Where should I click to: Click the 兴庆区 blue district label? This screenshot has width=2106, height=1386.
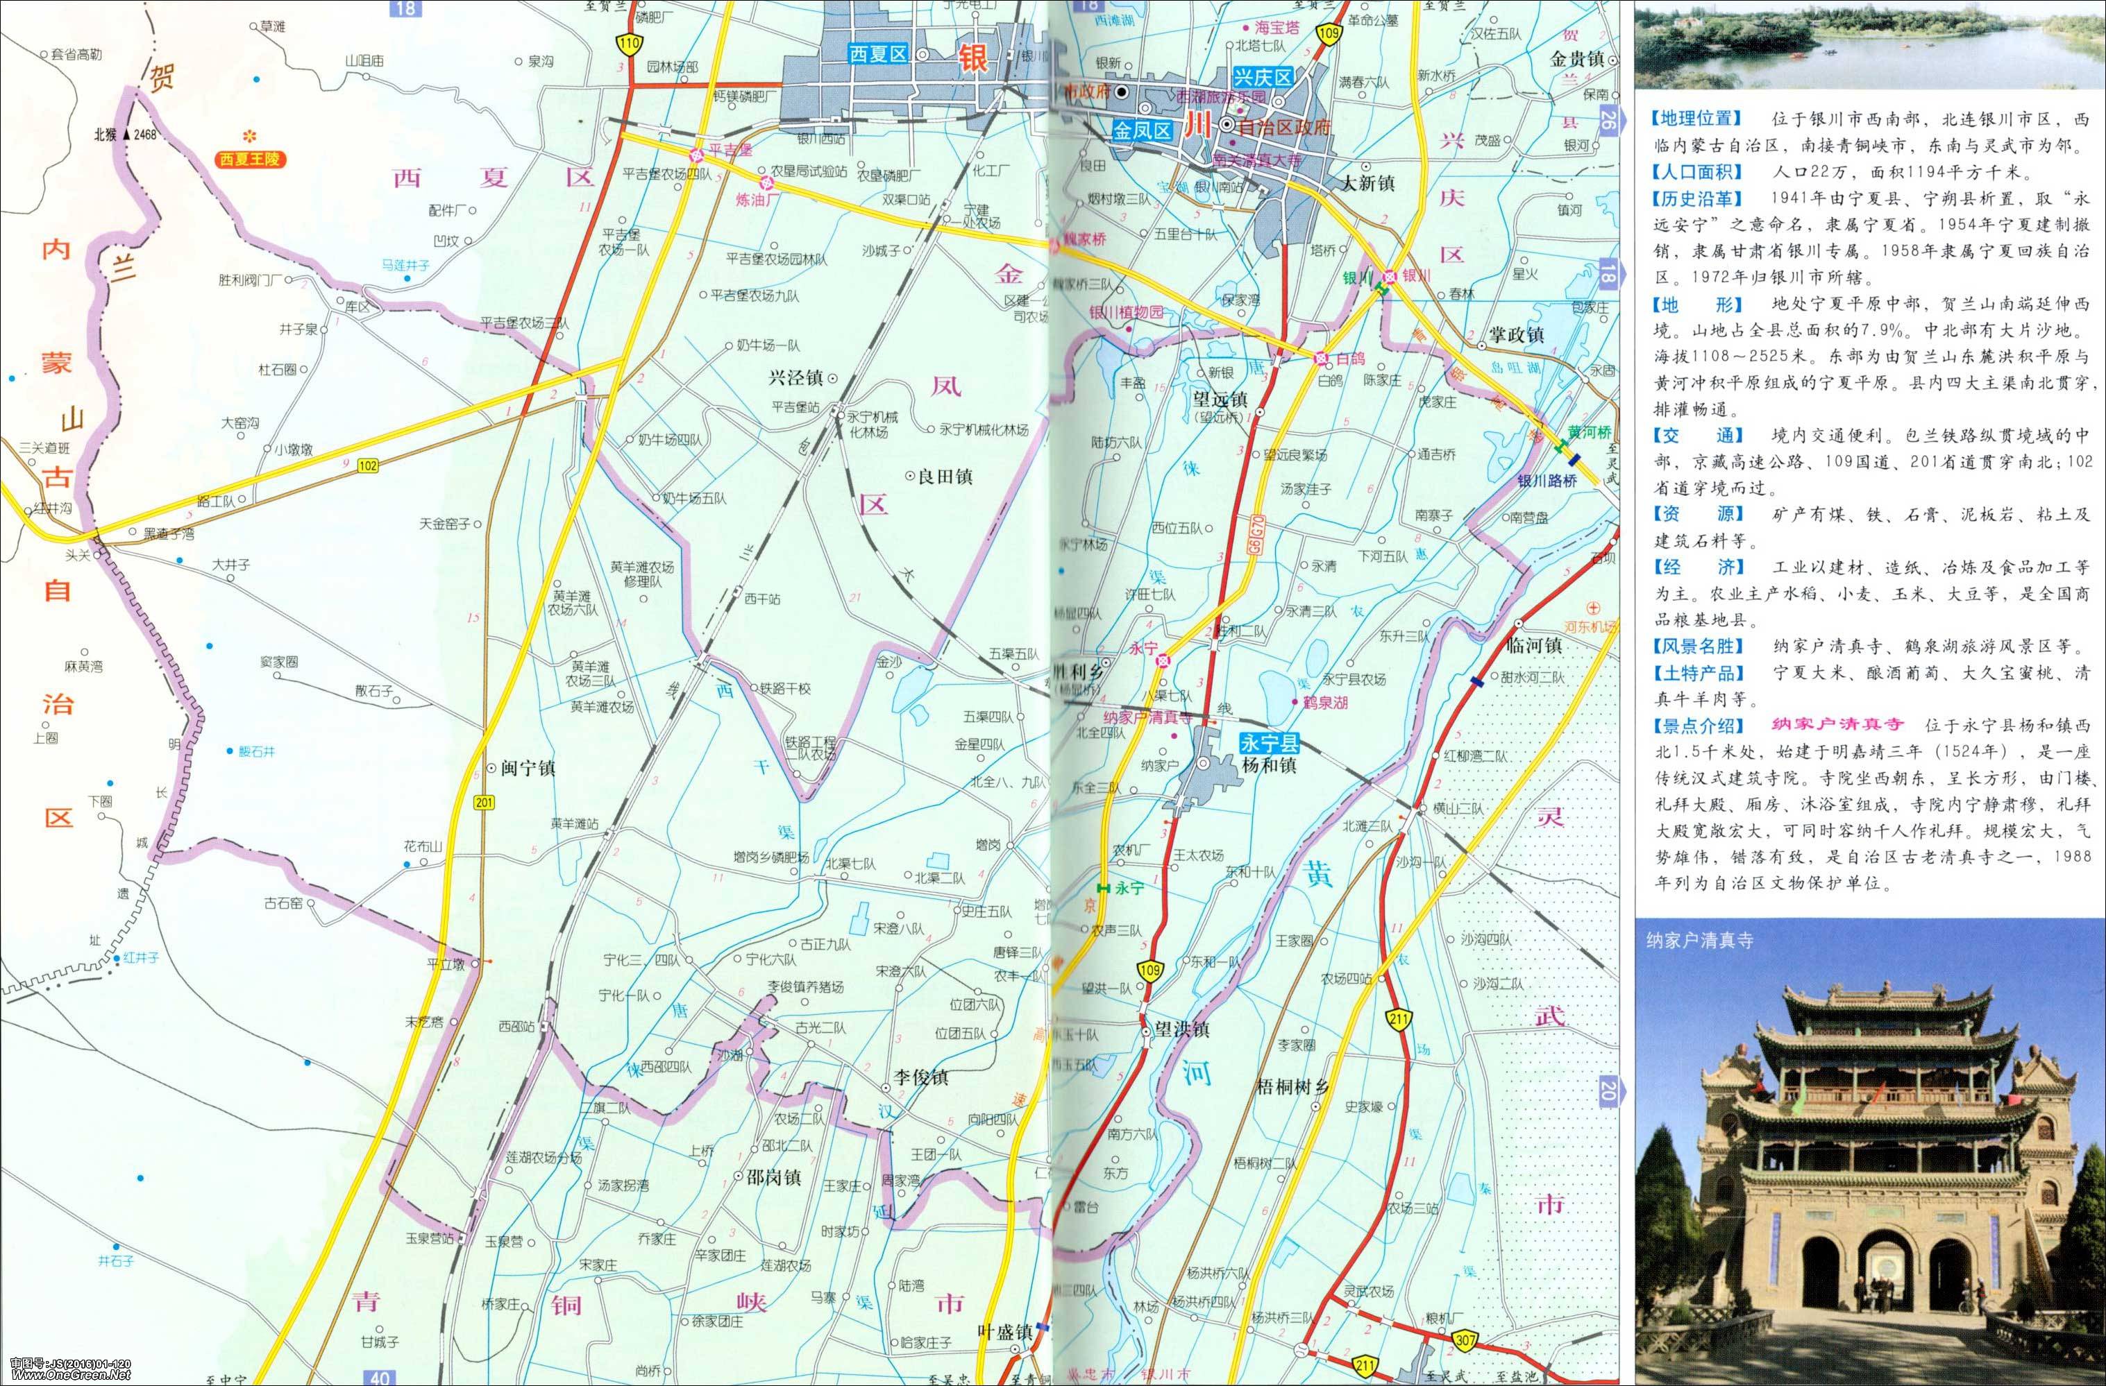click(x=1263, y=78)
